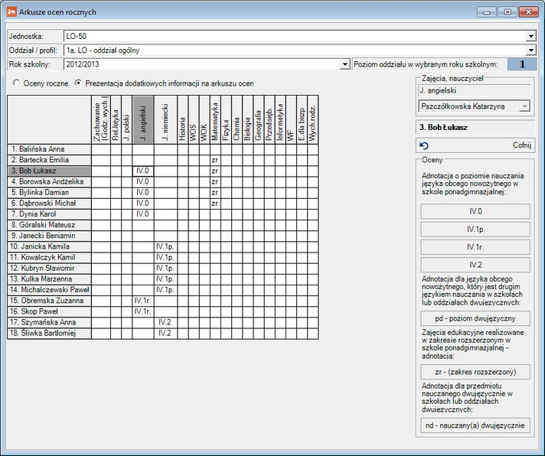Click the Poziom oddziału value 1 box
The width and height of the screenshot is (545, 456).
pos(522,64)
